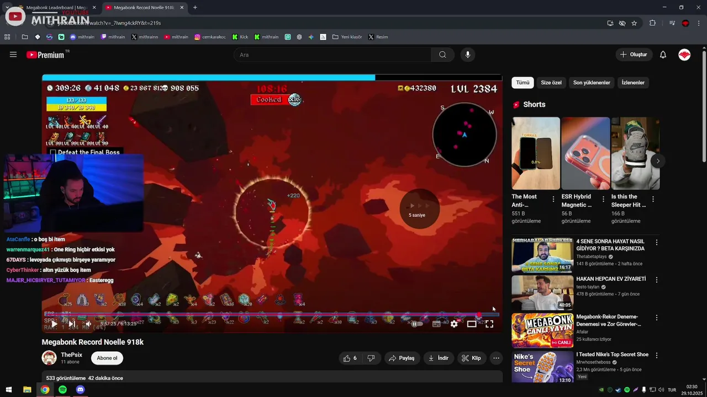Open options for 'Is this the Sleeper Hit' short

(x=653, y=199)
